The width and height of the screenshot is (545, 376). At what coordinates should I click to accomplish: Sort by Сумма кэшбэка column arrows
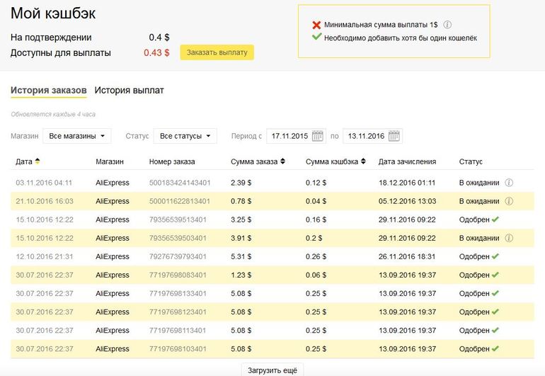pyautogui.click(x=363, y=161)
